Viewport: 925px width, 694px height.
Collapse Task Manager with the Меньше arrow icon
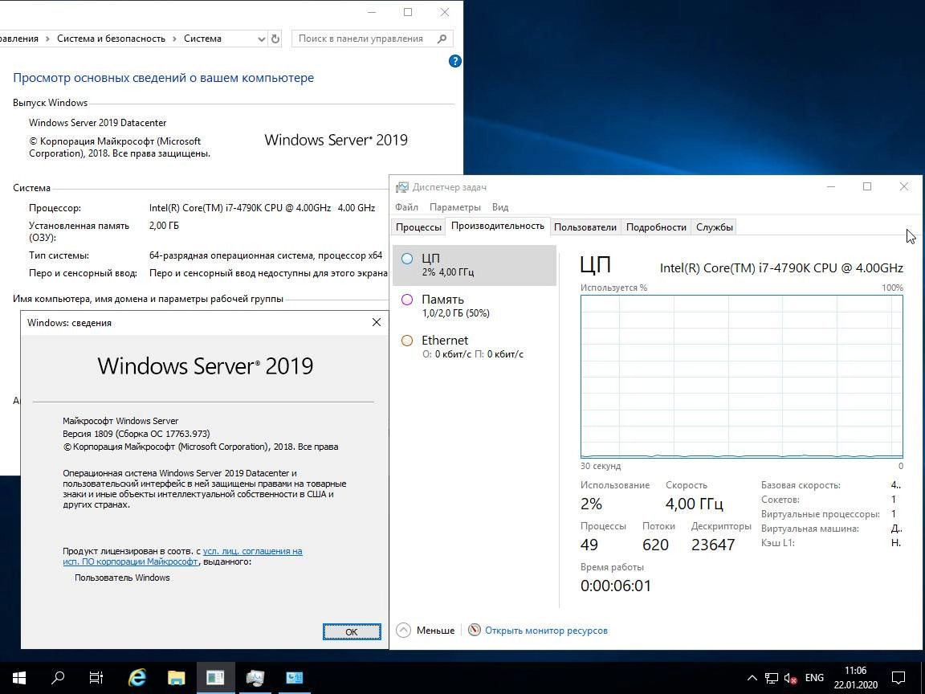404,631
